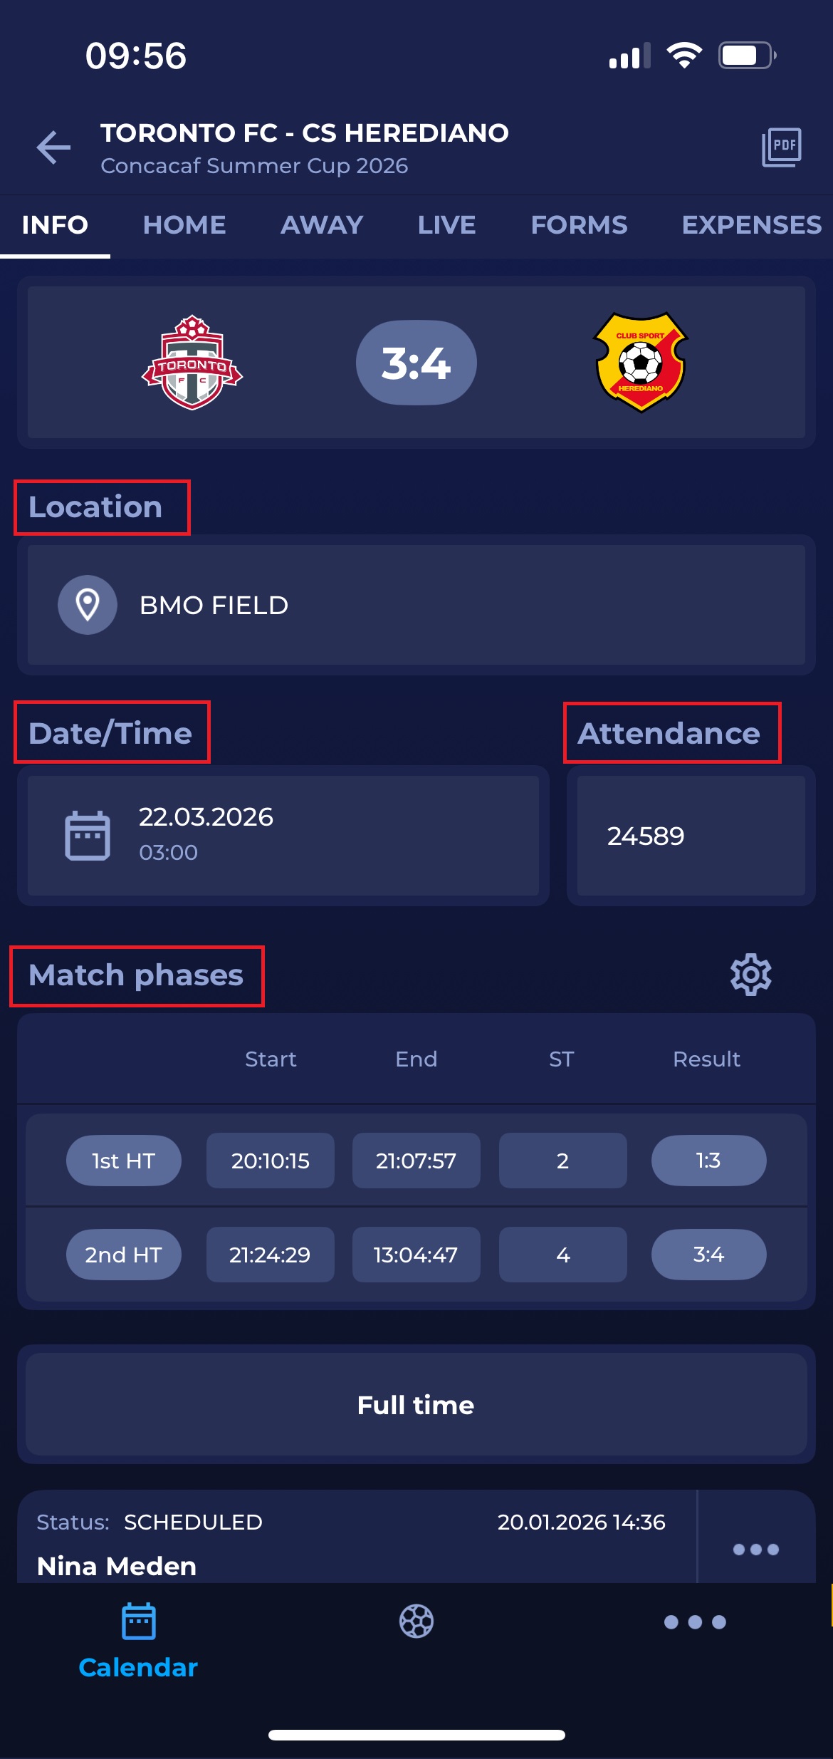Edit 2nd HT end time 13:04:47
This screenshot has height=1759, width=833.
tap(416, 1255)
